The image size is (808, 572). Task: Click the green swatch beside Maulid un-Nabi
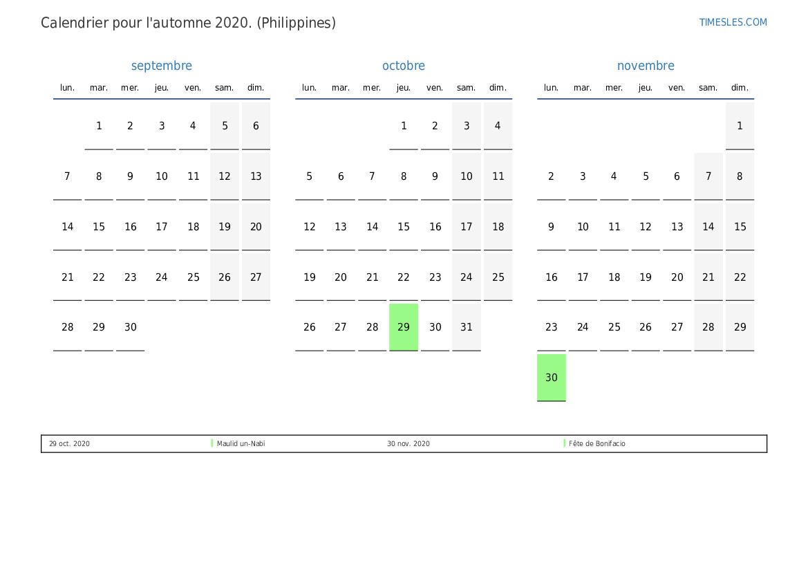tap(212, 443)
